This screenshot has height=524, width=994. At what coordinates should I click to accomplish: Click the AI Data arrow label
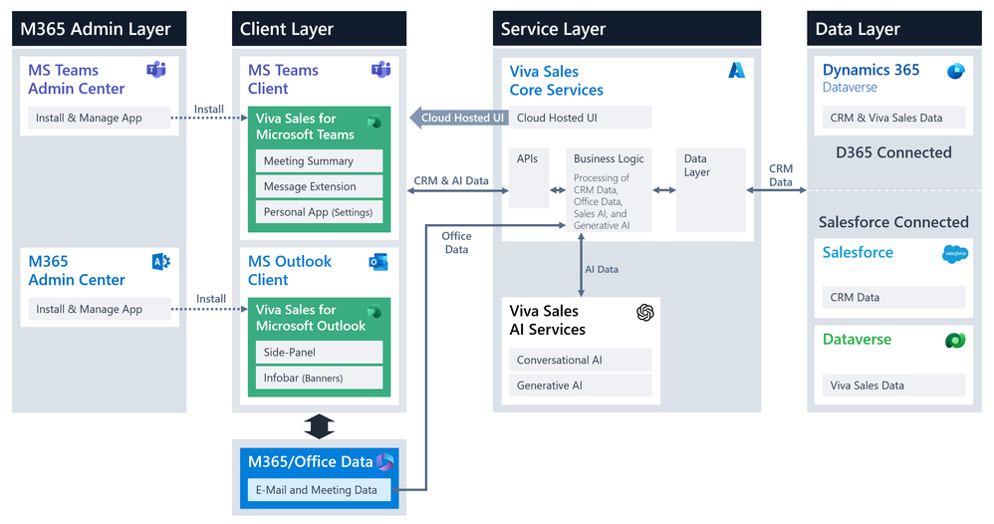click(602, 269)
